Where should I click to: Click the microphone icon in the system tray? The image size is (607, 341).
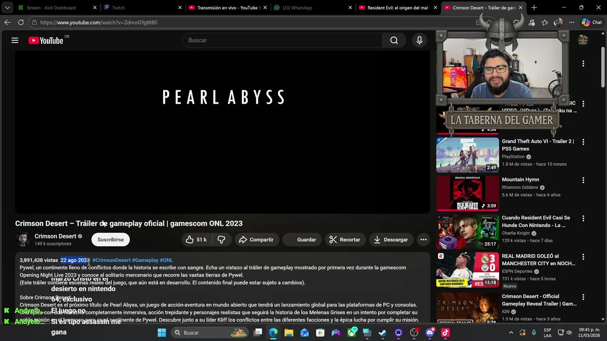click(534, 332)
